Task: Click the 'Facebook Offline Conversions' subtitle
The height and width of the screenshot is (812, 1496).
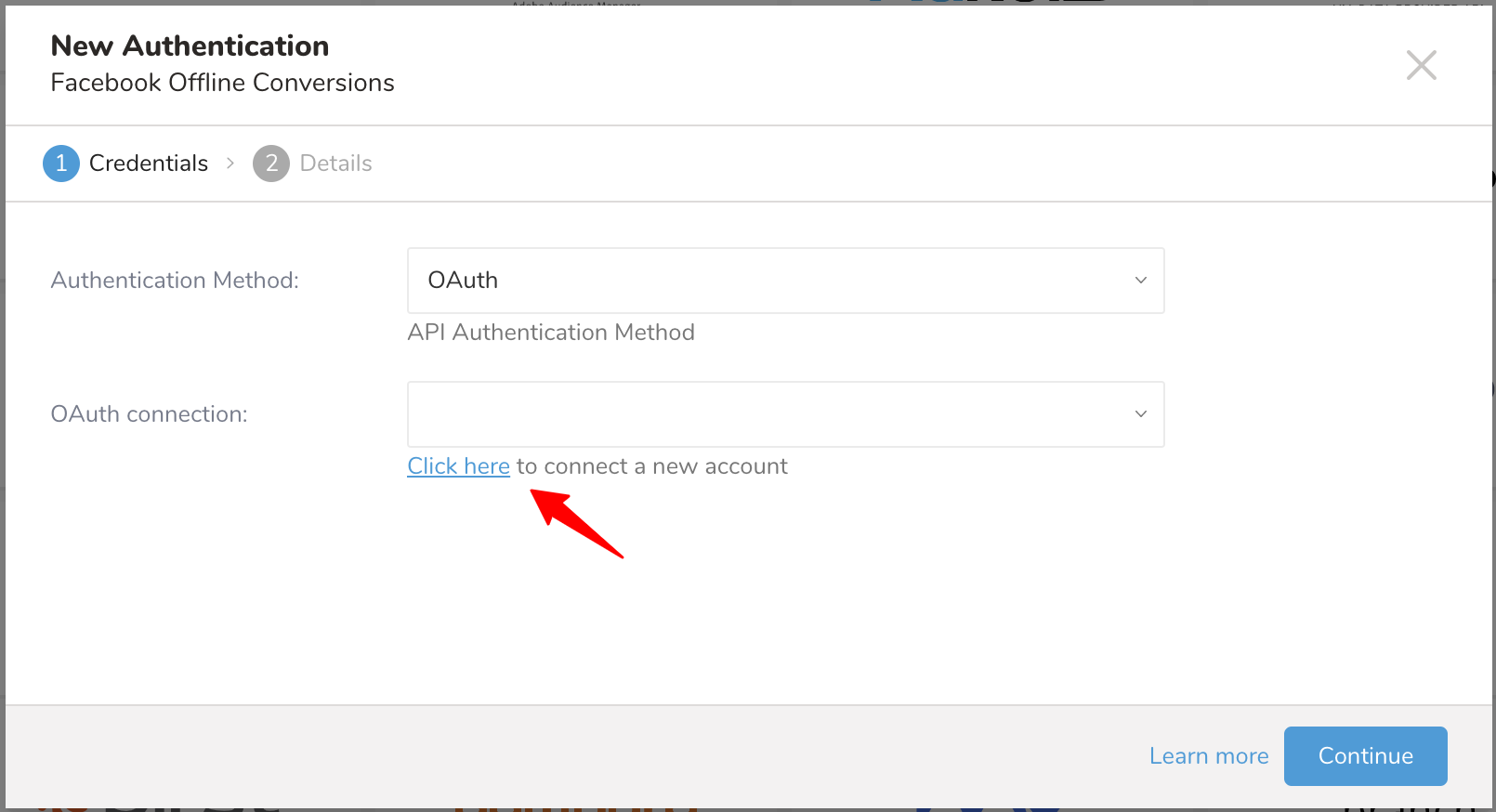Action: (x=222, y=83)
